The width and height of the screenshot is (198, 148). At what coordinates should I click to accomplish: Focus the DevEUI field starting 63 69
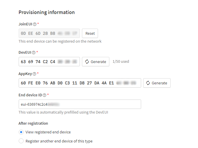click(49, 62)
